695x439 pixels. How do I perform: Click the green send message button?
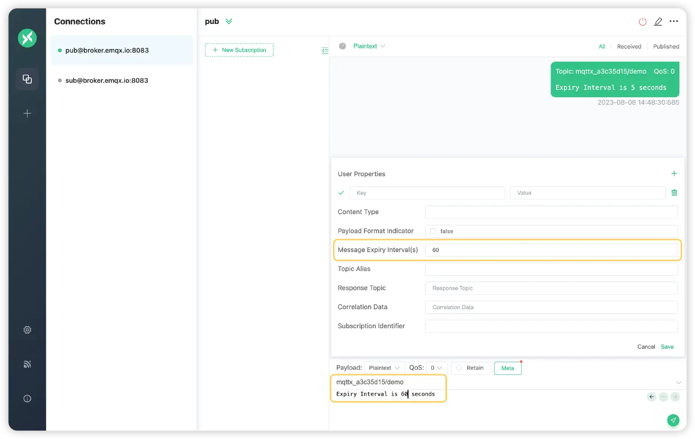tap(673, 420)
